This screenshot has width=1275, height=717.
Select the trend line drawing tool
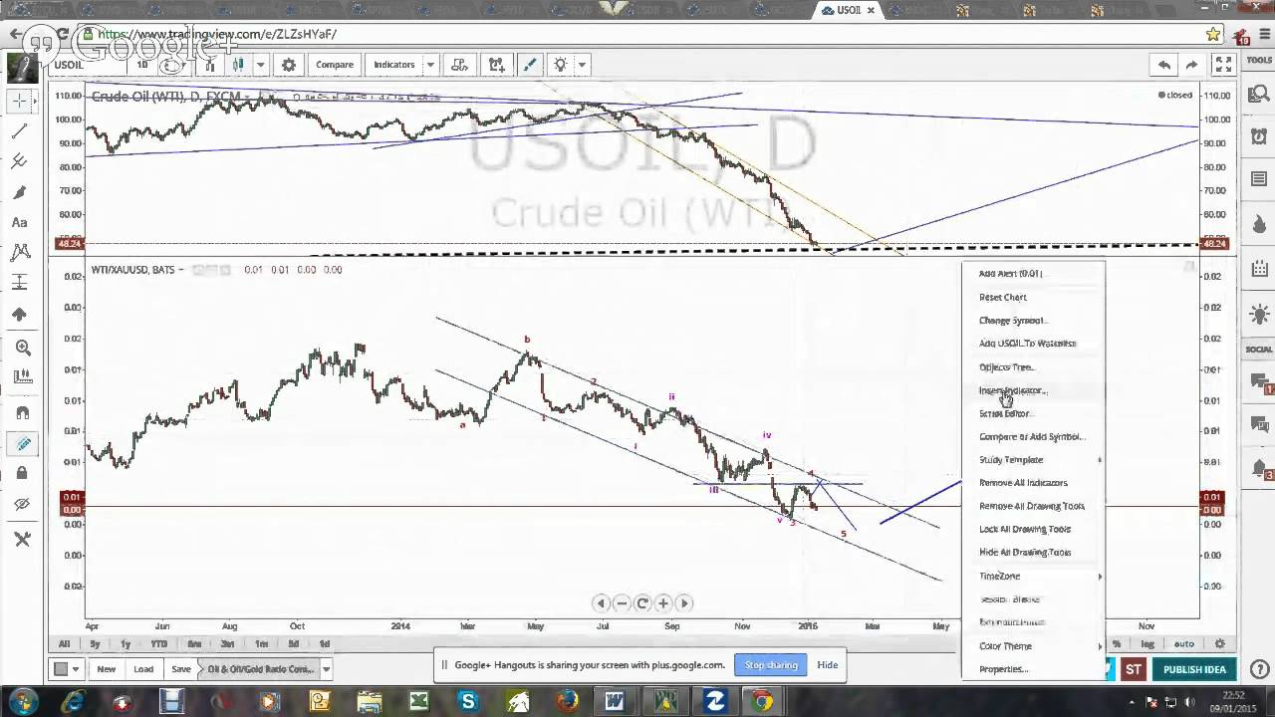click(x=20, y=131)
